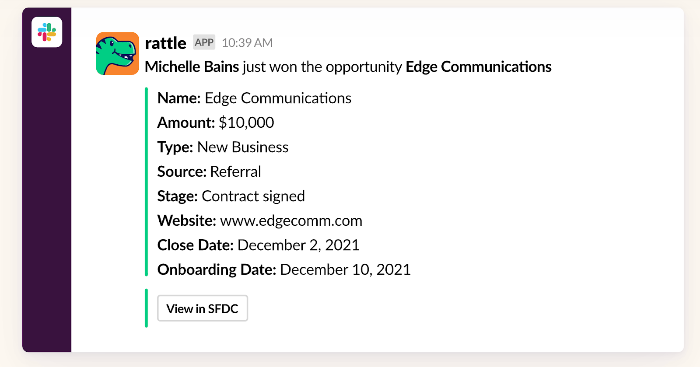Click the Stage: Contract signed line
The width and height of the screenshot is (700, 367).
point(231,196)
